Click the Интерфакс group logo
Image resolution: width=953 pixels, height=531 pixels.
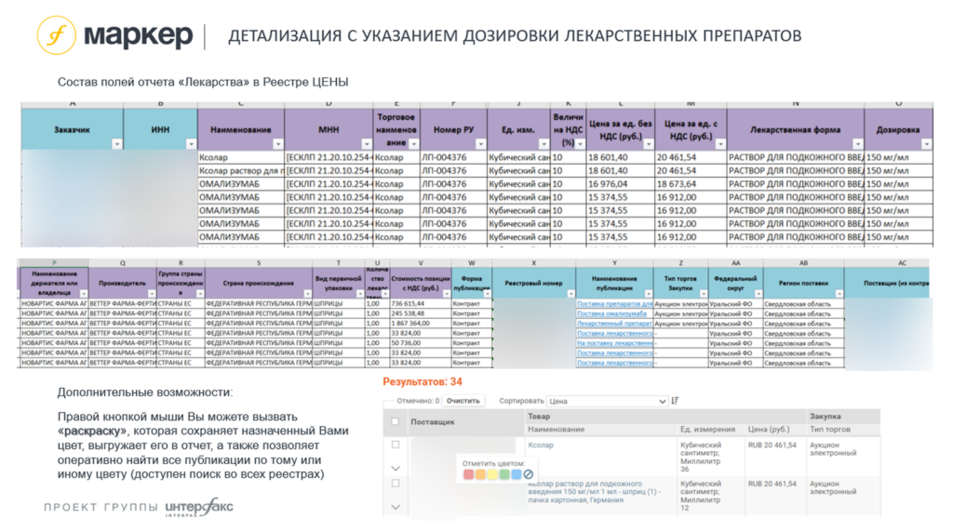pos(199,508)
